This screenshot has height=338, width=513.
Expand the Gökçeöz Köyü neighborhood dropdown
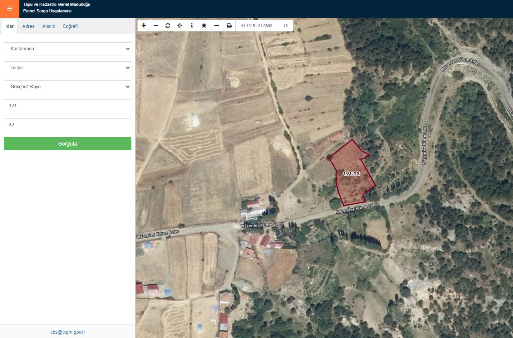67,87
